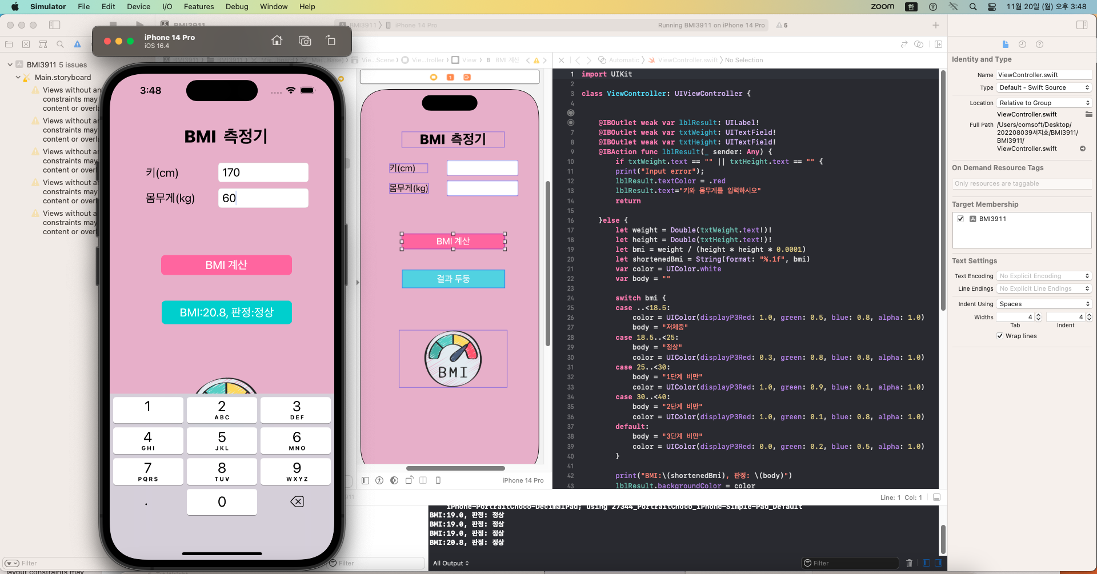The height and width of the screenshot is (574, 1097).
Task: Toggle the Wrap lines checkbox
Action: (x=1000, y=336)
